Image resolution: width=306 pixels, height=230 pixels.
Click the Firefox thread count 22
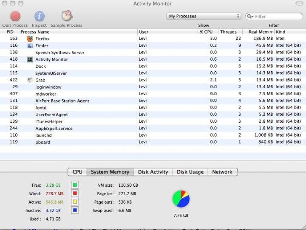tap(238, 38)
